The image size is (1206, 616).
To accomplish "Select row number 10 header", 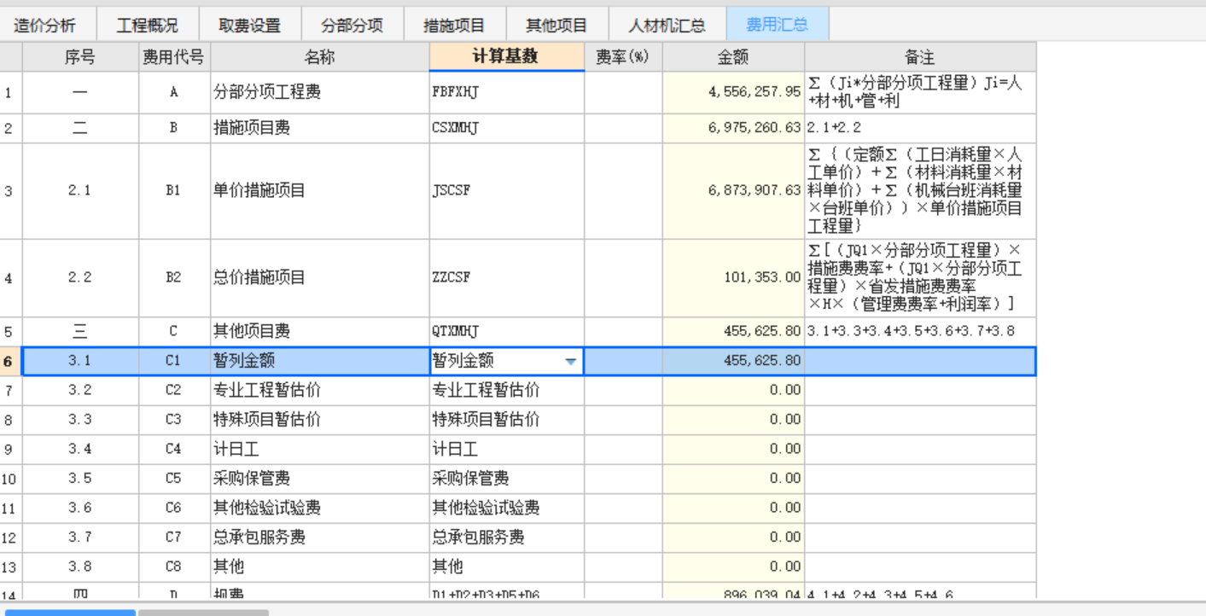I will point(10,479).
